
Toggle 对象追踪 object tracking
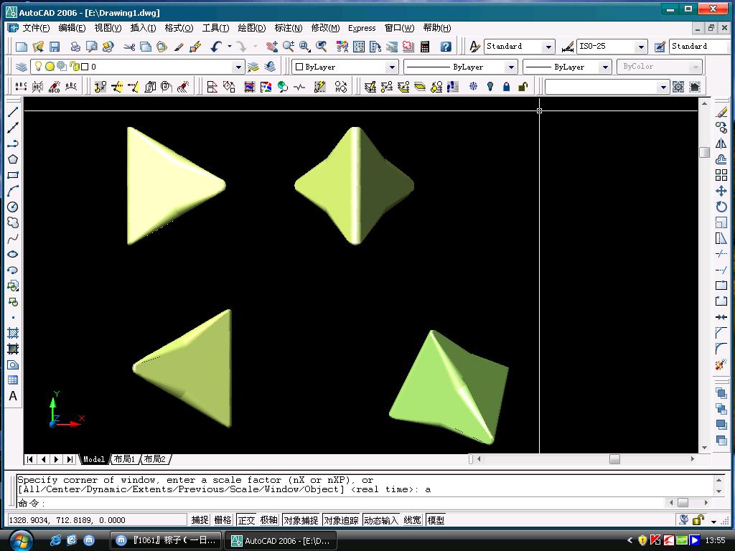click(341, 520)
